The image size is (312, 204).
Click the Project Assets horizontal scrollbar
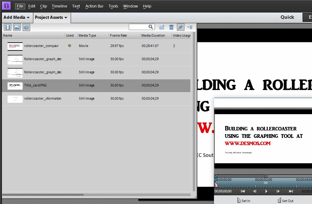(43, 195)
